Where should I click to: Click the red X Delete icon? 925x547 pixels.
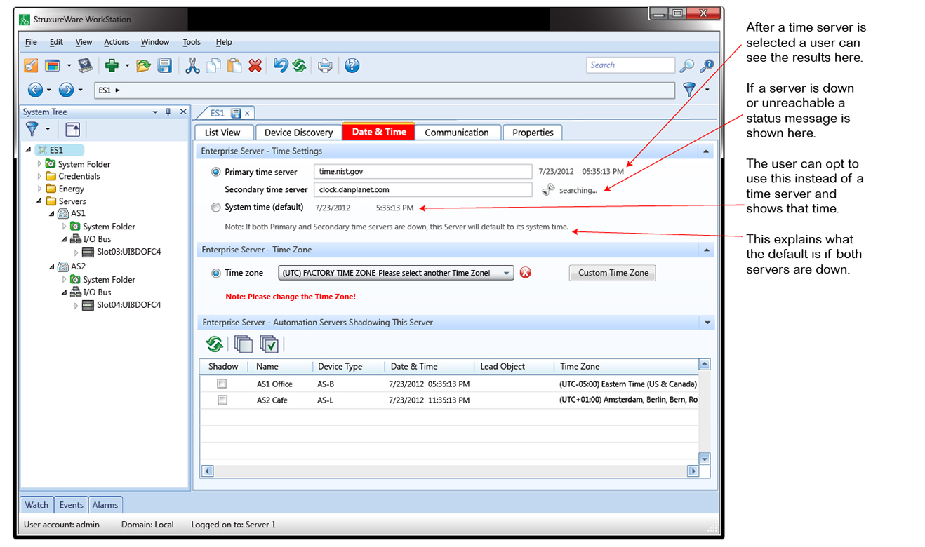(x=255, y=65)
